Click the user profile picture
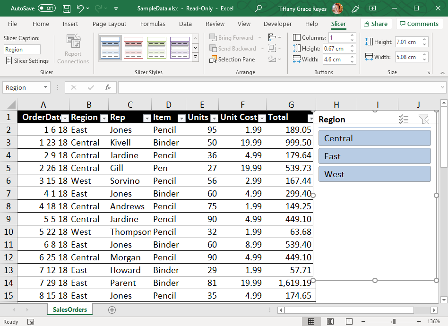This screenshot has height=326, width=448. [337, 9]
